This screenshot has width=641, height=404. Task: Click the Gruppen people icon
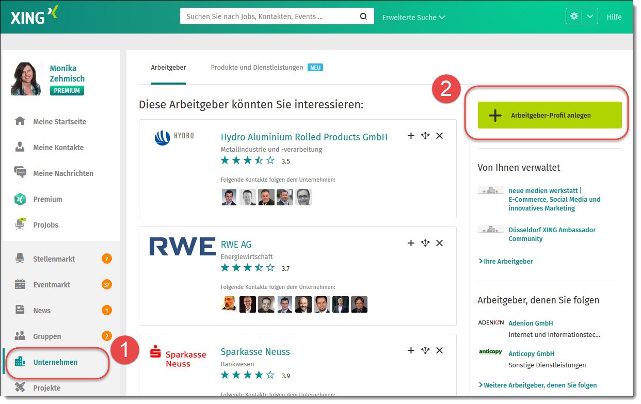pyautogui.click(x=20, y=336)
